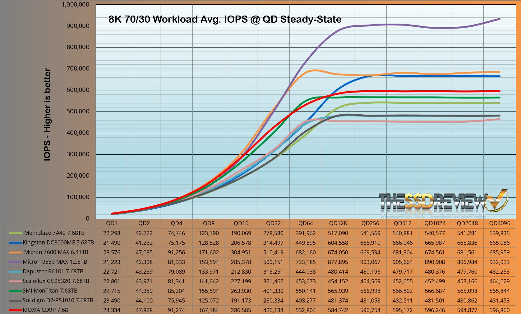
Task: Click the KIOXIA CD9P red legend line
Action: coord(16,310)
